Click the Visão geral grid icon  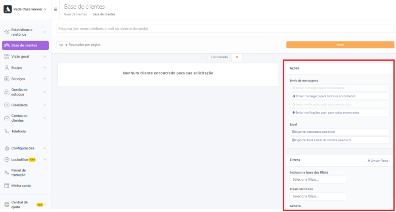click(7, 57)
